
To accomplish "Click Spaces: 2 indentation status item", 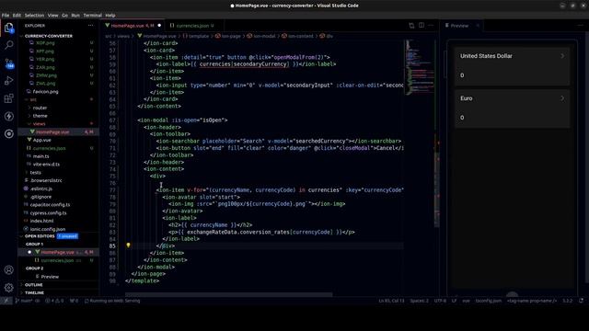I will point(420,301).
